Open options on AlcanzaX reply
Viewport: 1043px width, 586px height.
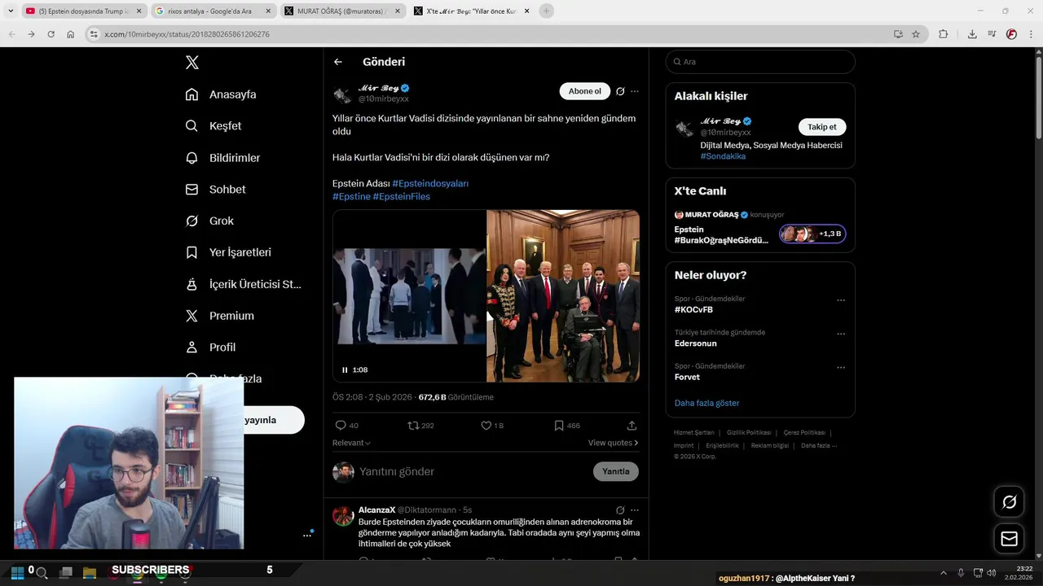(635, 510)
